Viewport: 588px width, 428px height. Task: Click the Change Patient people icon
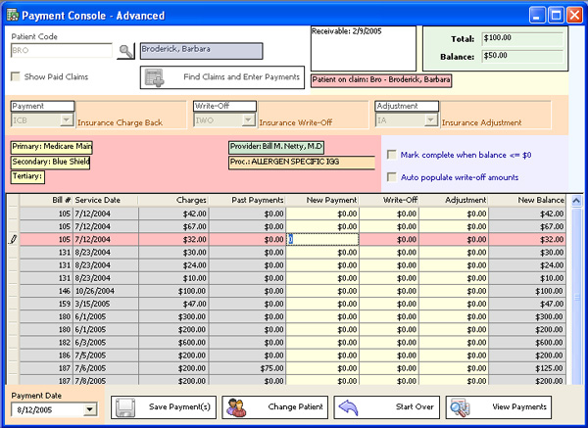tap(236, 407)
